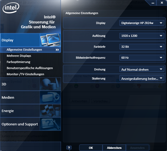Image resolution: width=167 pixels, height=151 pixels.
Task: Select Mehrere Displays in the sidebar
Action: click(19, 56)
